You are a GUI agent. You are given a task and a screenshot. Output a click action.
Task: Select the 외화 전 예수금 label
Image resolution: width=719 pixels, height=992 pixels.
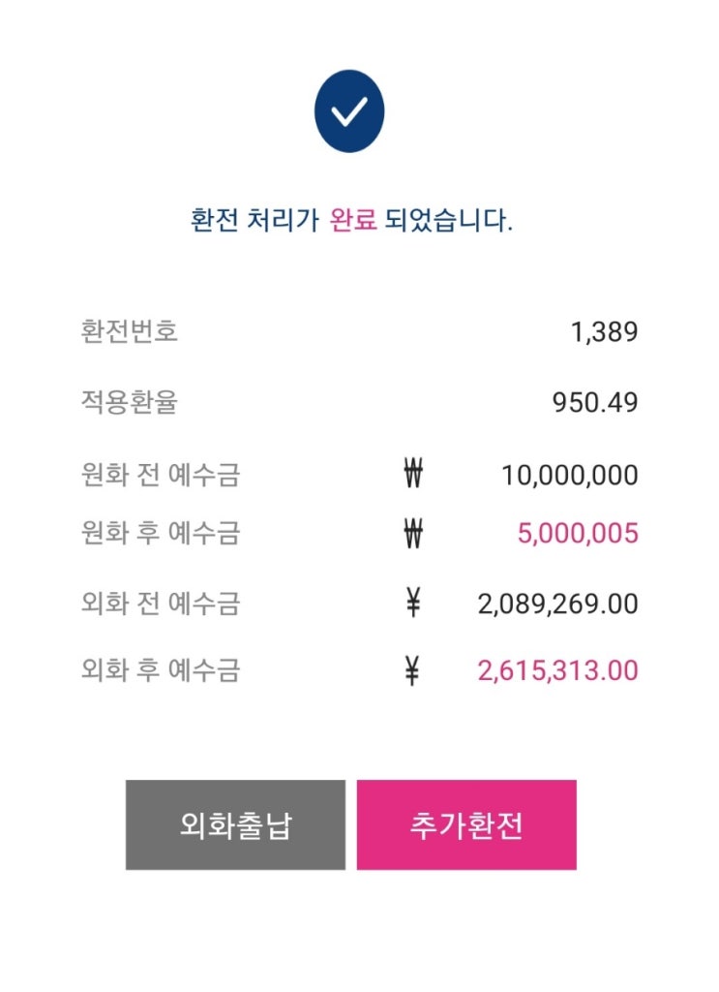[161, 604]
